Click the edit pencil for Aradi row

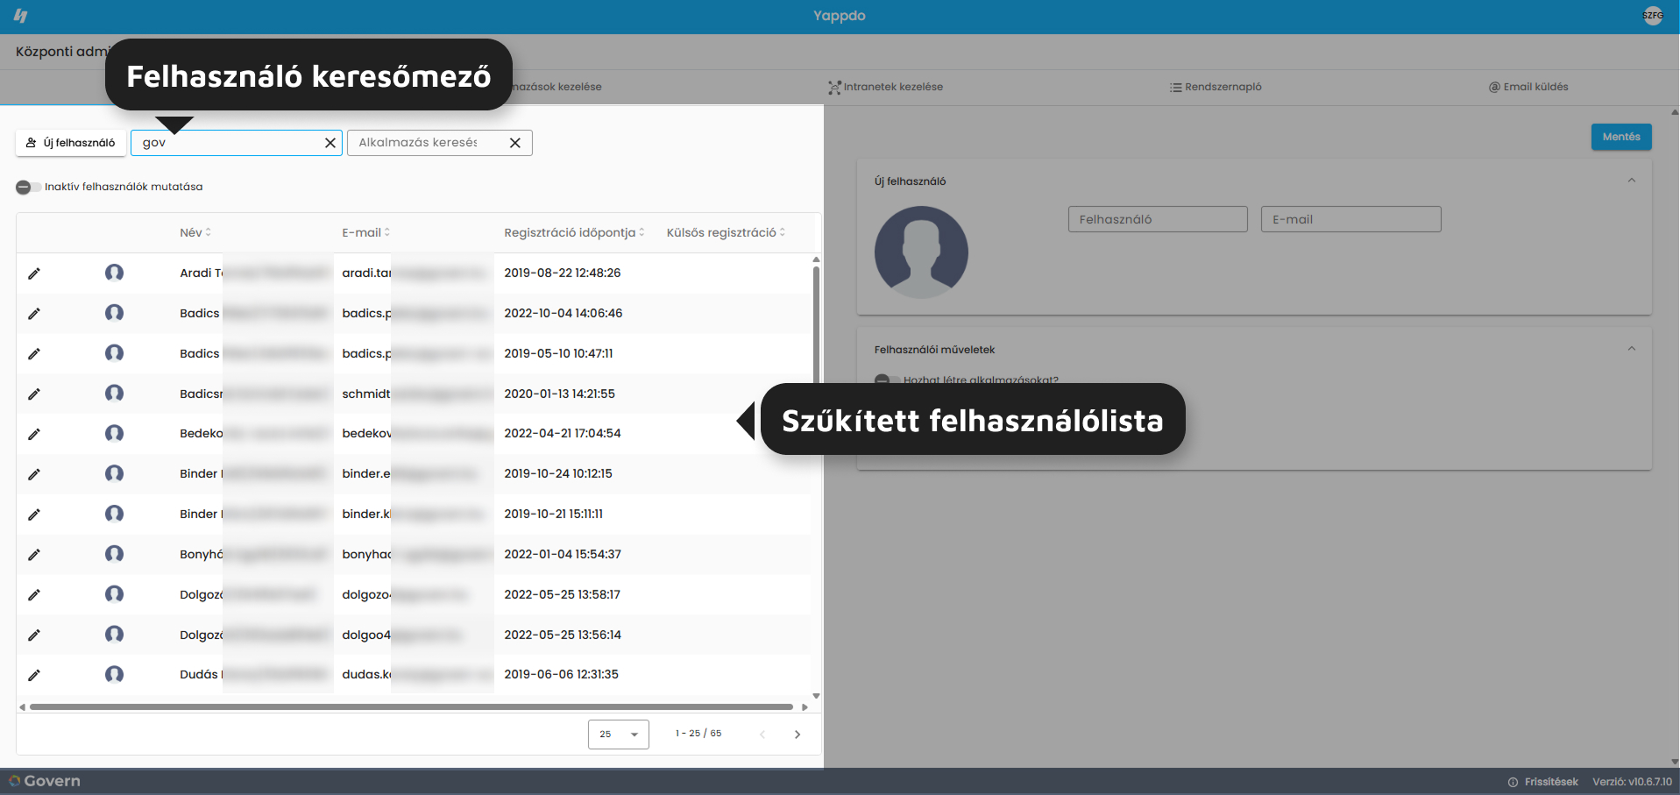34,273
